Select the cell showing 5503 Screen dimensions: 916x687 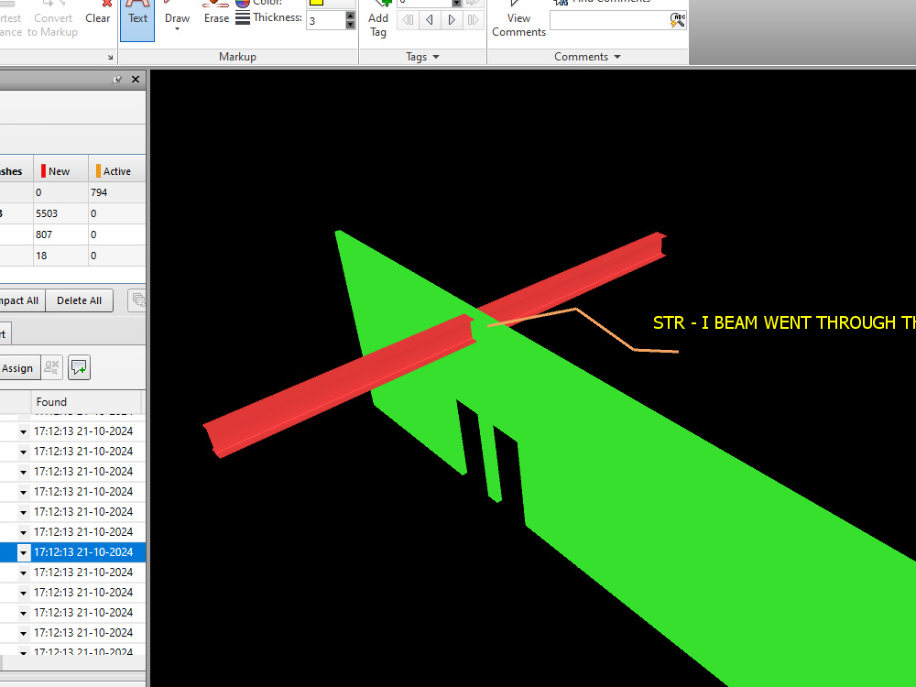(x=60, y=213)
